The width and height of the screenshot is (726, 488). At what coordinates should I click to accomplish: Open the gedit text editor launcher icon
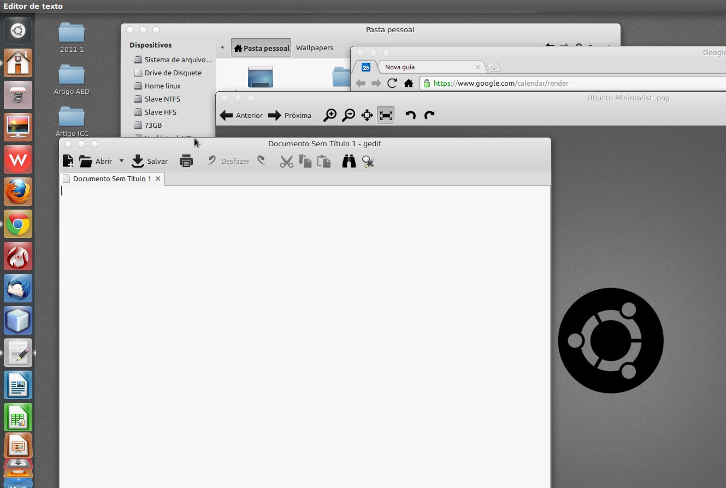[18, 353]
